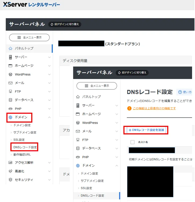Image resolution: width=195 pixels, height=202 pixels.
Task: Click the database cylinder icon in the back panel sidebar
Action: coord(10,100)
